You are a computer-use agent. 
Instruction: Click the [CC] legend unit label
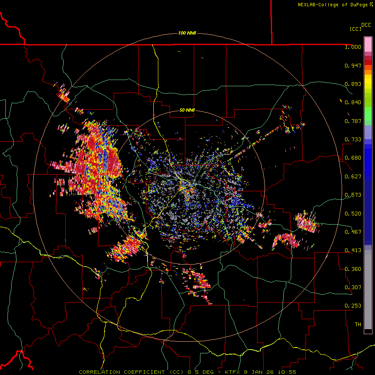[x=355, y=29]
